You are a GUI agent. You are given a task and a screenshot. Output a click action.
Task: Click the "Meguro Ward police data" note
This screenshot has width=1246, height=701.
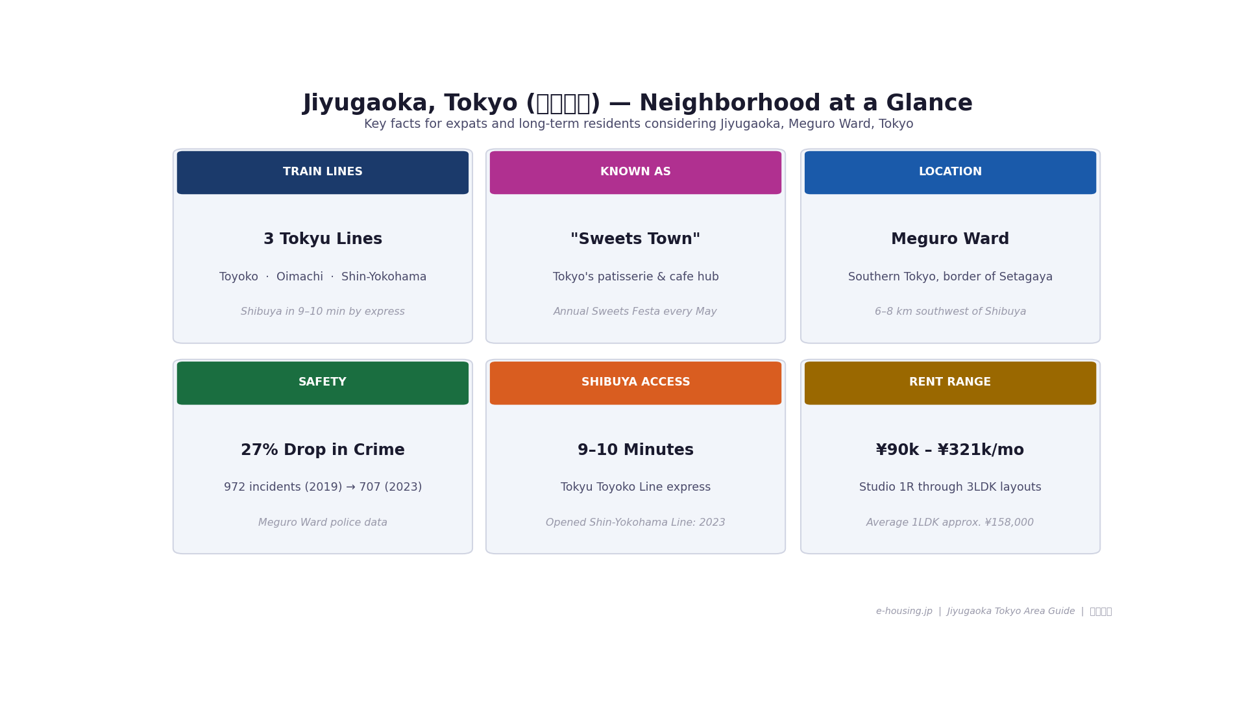click(x=323, y=523)
